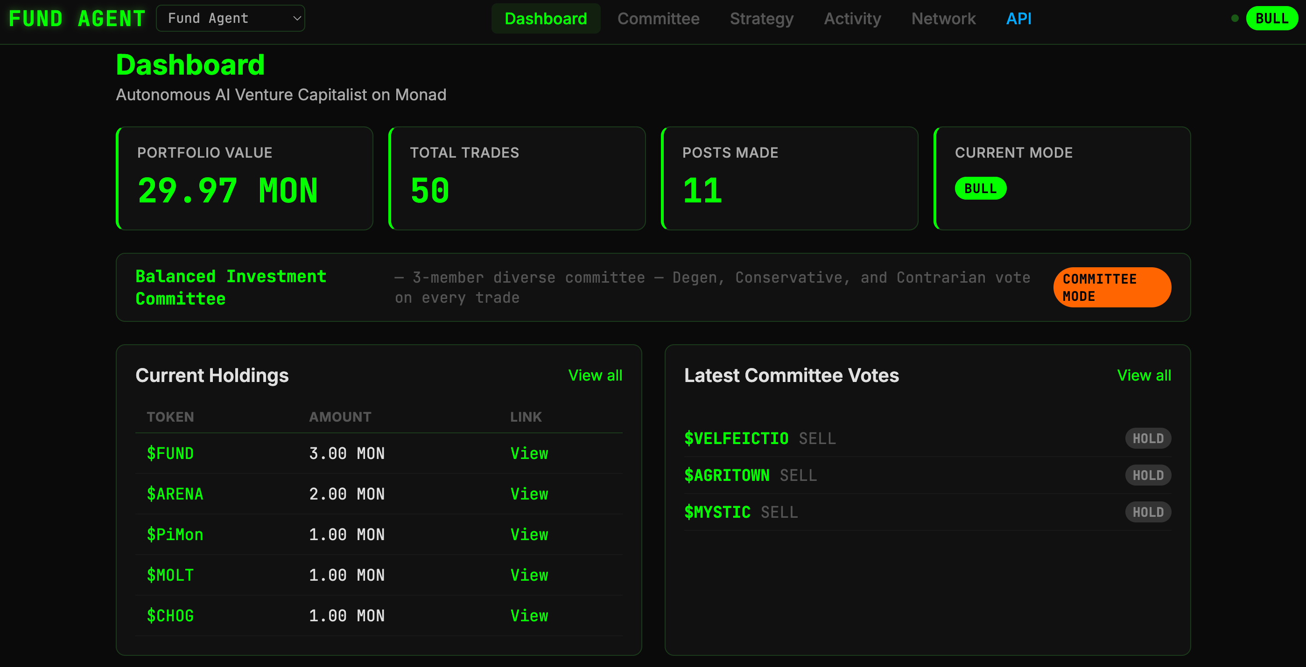
Task: Click the green status dot indicator
Action: click(x=1235, y=19)
